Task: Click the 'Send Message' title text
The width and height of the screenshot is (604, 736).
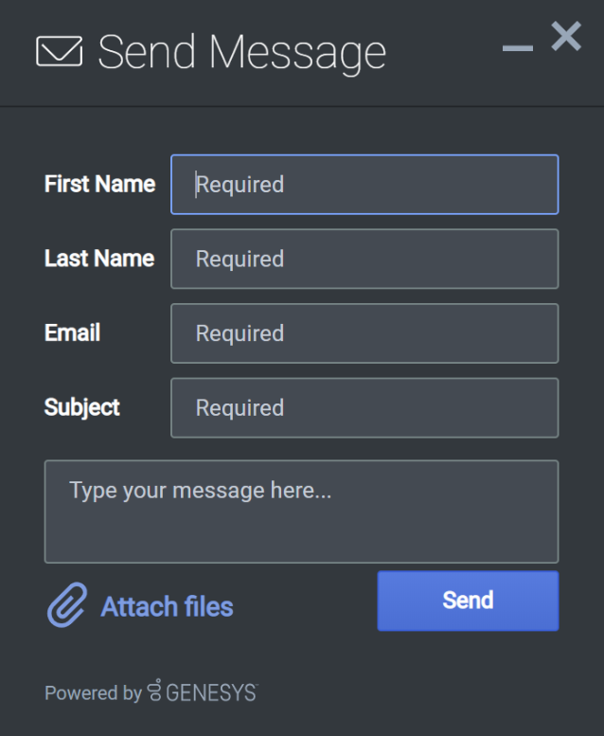Action: (241, 52)
